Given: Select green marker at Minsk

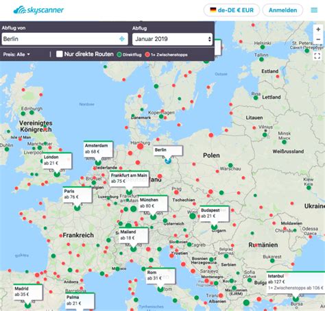Looking at the screenshot, I should [x=284, y=142].
